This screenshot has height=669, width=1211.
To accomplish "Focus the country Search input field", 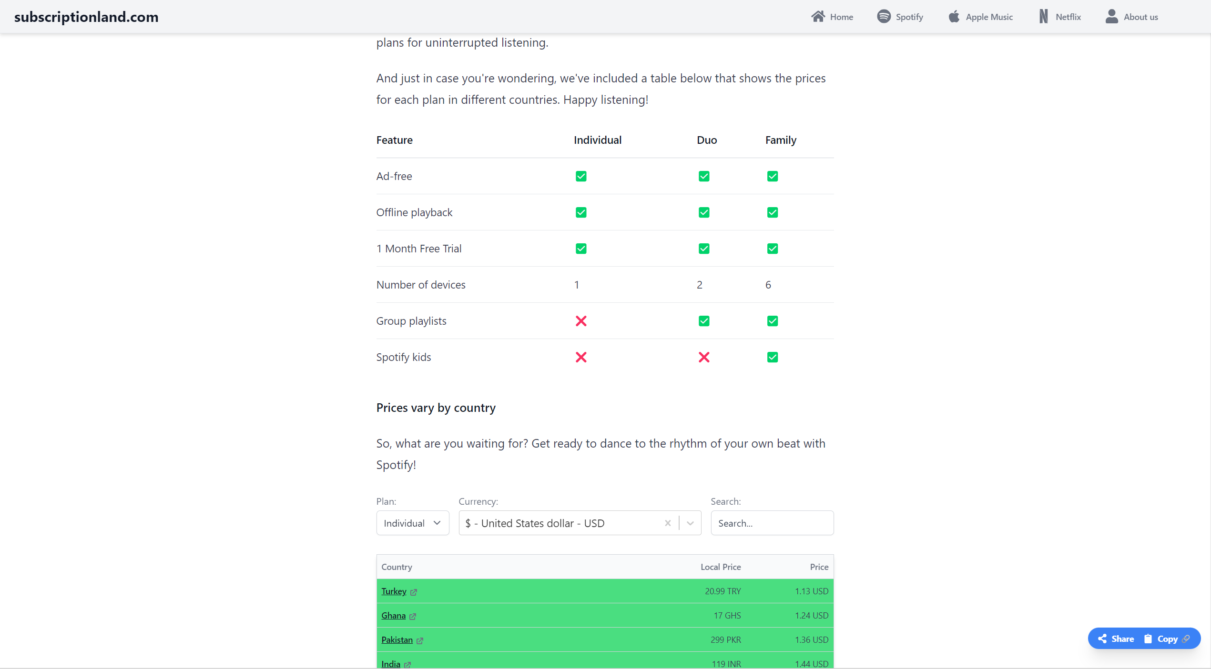I will coord(772,523).
